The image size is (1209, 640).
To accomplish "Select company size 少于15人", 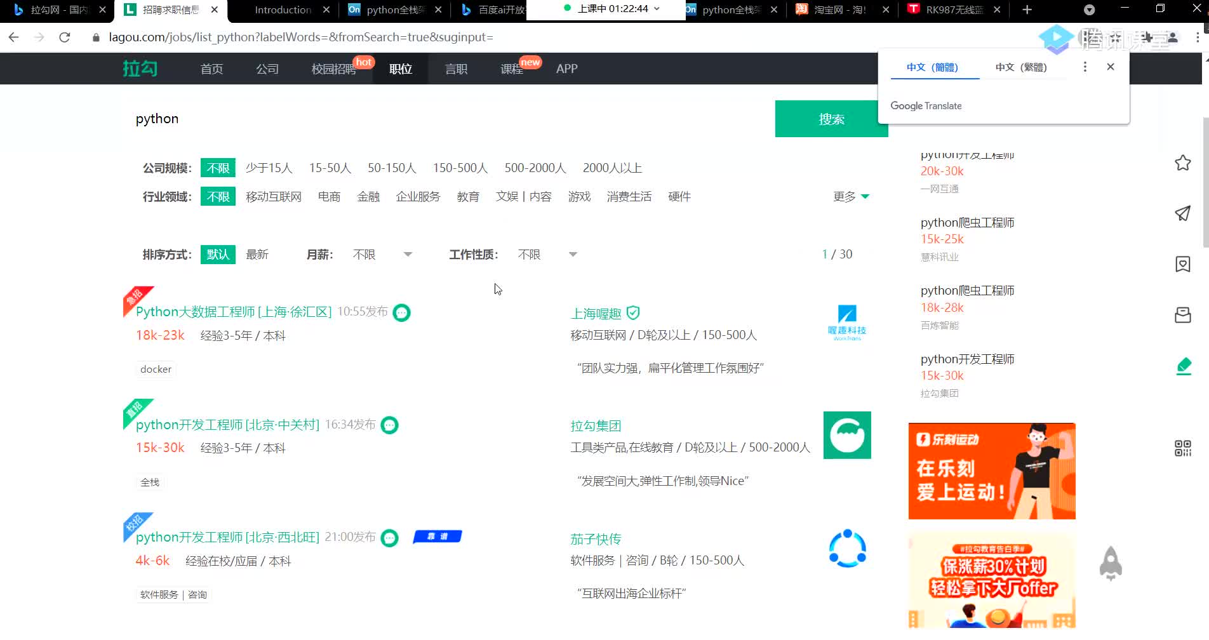I will (269, 168).
